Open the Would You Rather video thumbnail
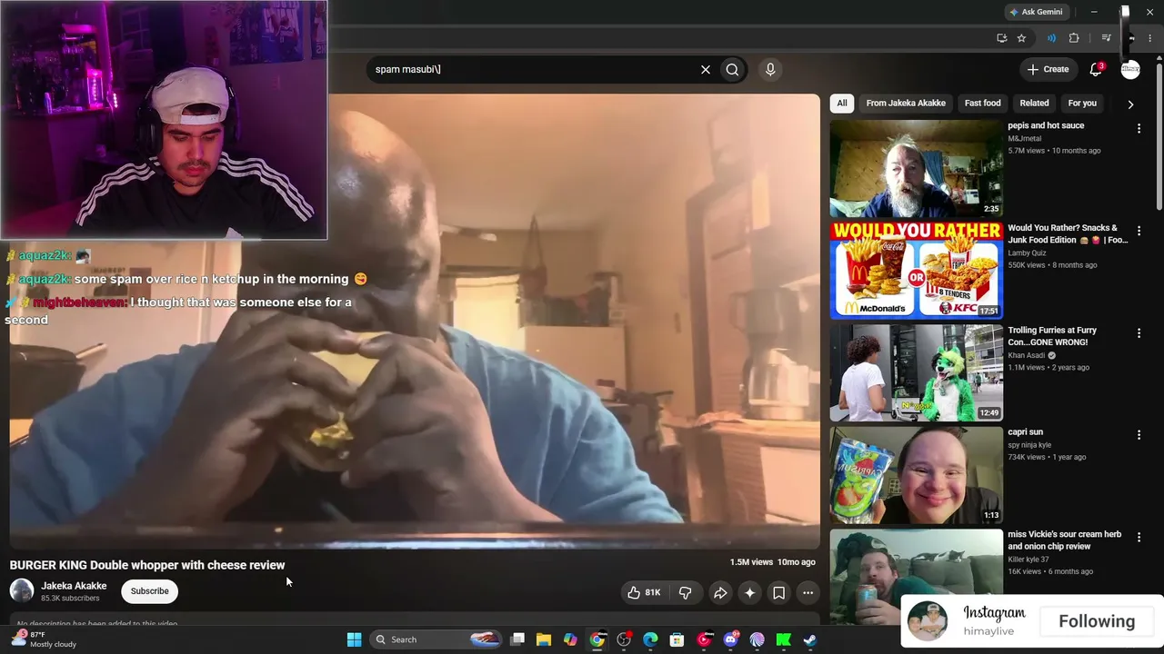1164x654 pixels. click(916, 271)
